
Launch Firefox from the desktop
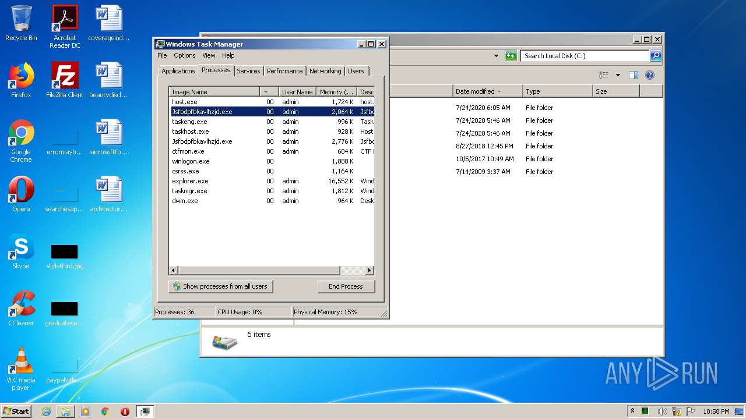(x=21, y=80)
